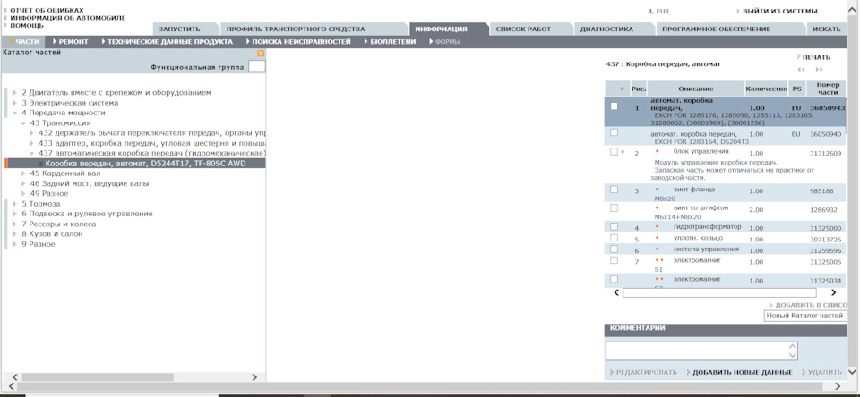Expand details arrow beside блок управления checkbox
Viewport: 860px width, 397px height.
(623, 152)
